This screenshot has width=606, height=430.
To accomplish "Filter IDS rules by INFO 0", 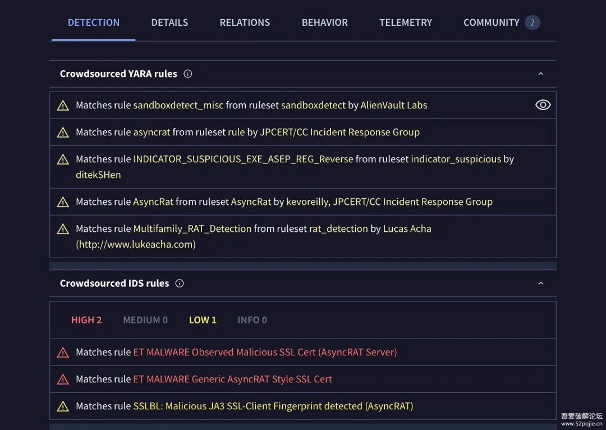I will [252, 320].
